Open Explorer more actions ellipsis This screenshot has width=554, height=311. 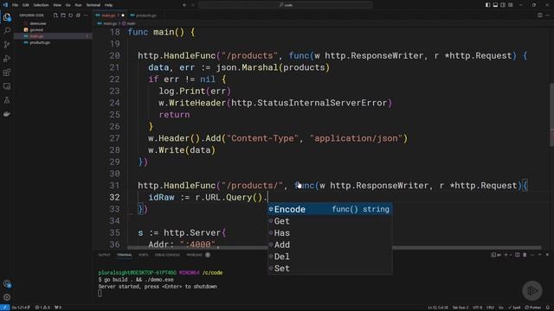click(86, 16)
